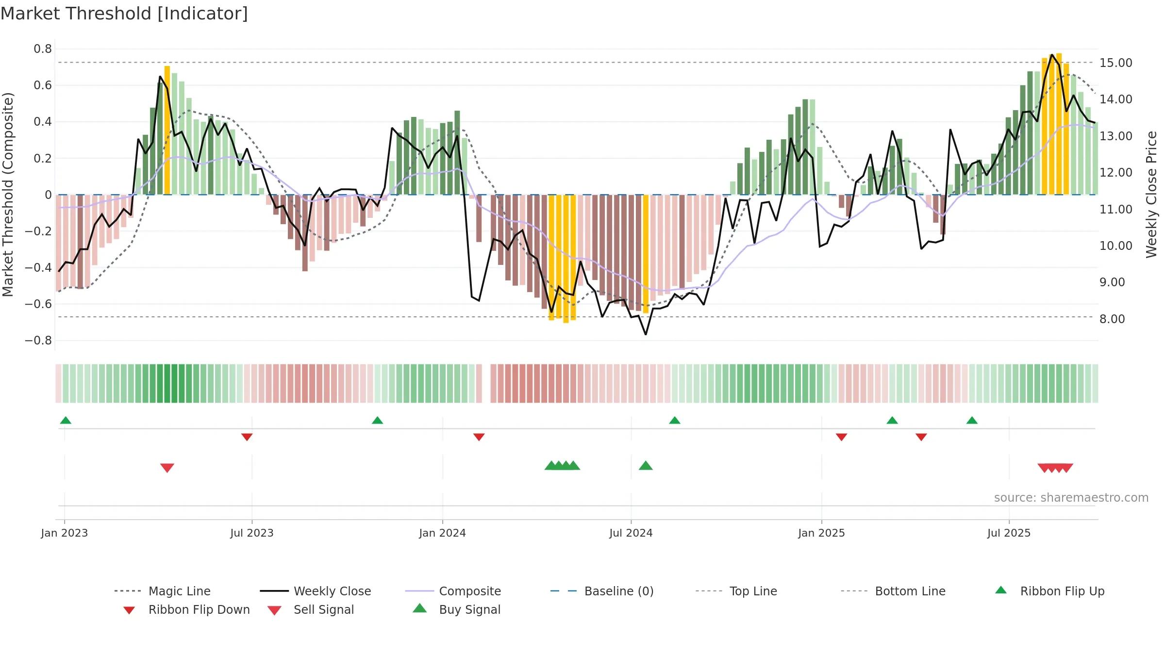Screen dimensions: 1165x655
Task: Click the Ribbon Flip Down marker near Apr 2025
Action: click(x=921, y=437)
